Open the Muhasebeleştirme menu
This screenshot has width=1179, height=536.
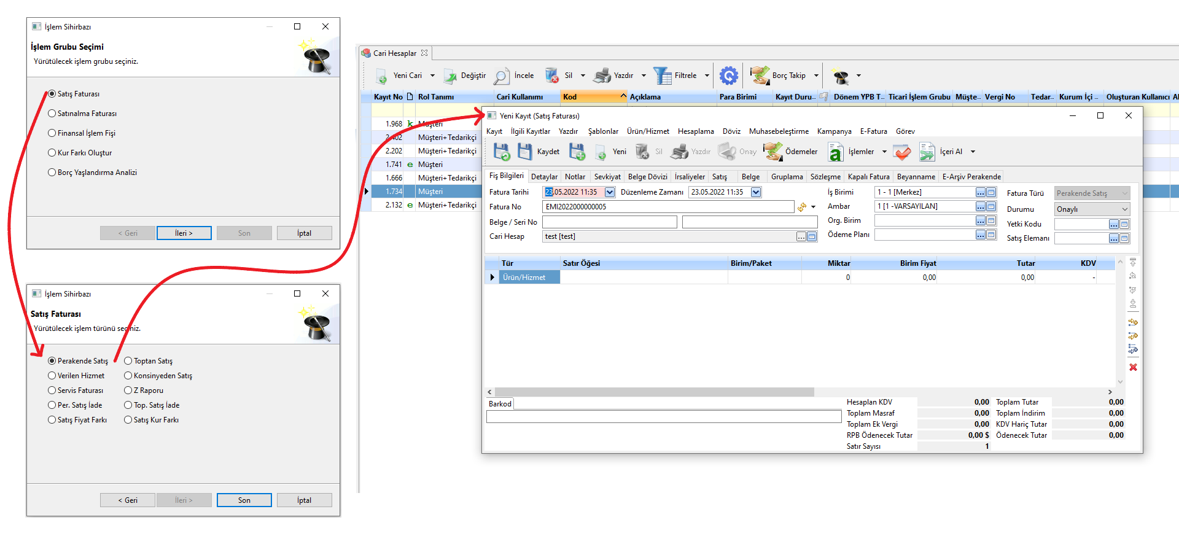coord(778,131)
